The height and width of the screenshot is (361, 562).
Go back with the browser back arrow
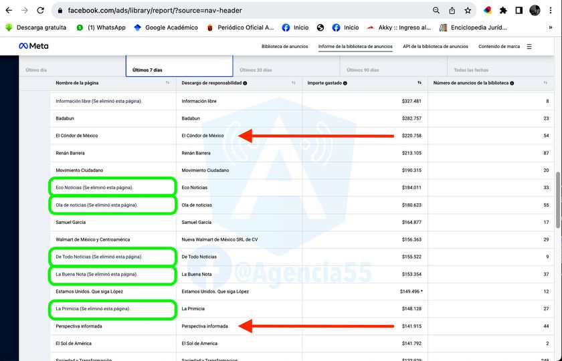pyautogui.click(x=9, y=11)
